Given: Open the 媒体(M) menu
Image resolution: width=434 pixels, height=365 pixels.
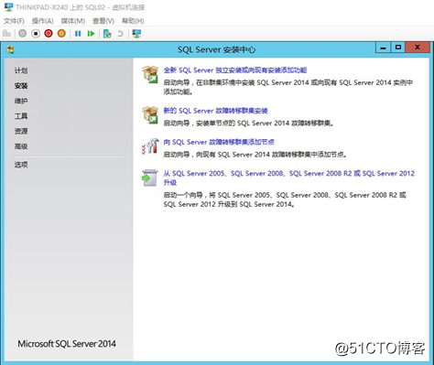Looking at the screenshot, I should point(72,21).
